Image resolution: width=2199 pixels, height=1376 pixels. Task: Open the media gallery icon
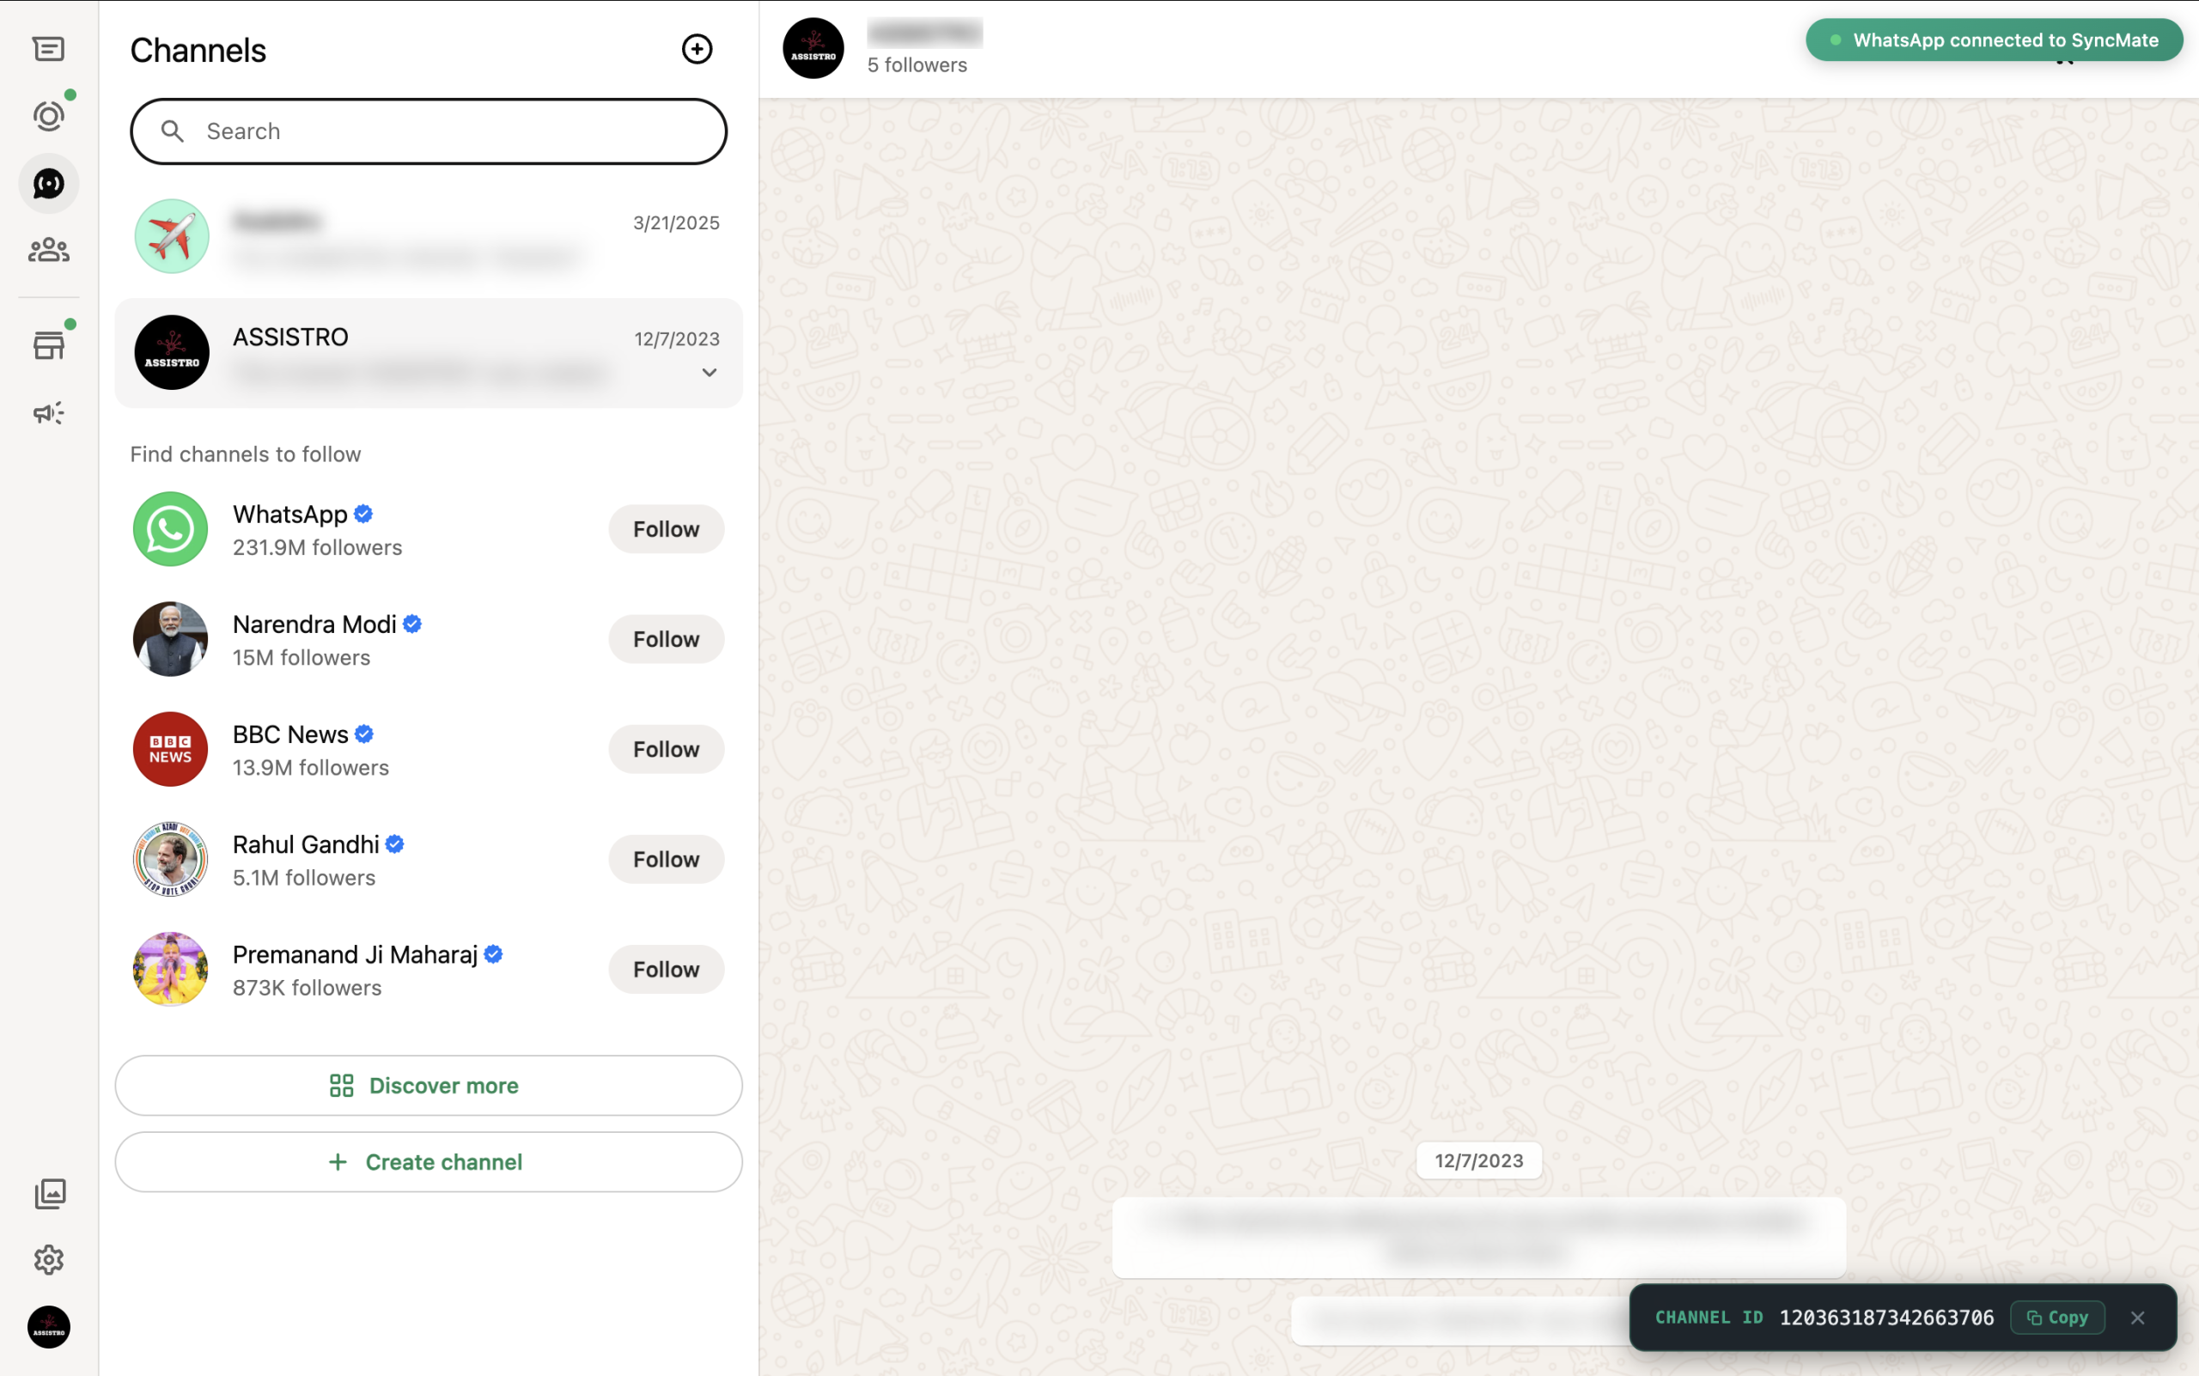pos(48,1193)
